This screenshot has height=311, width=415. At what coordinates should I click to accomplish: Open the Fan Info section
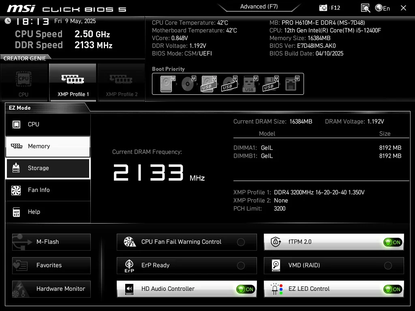click(x=48, y=190)
